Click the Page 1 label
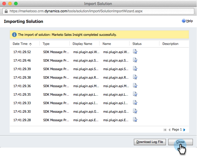The height and width of the screenshot is (157, 197). (177, 129)
